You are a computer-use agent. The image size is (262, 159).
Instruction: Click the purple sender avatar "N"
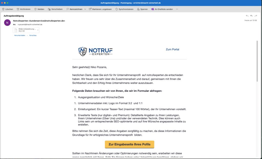(7, 22)
